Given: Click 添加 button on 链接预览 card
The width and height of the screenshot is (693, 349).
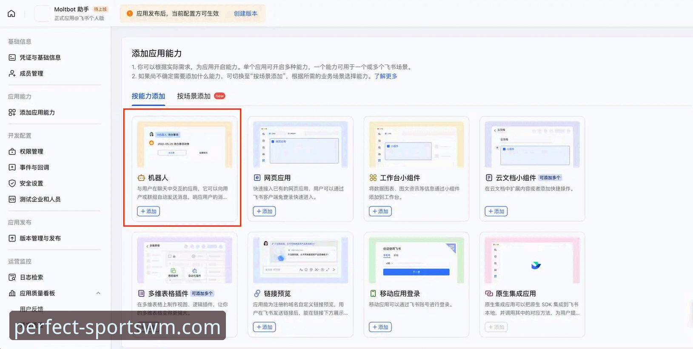Looking at the screenshot, I should [x=264, y=327].
